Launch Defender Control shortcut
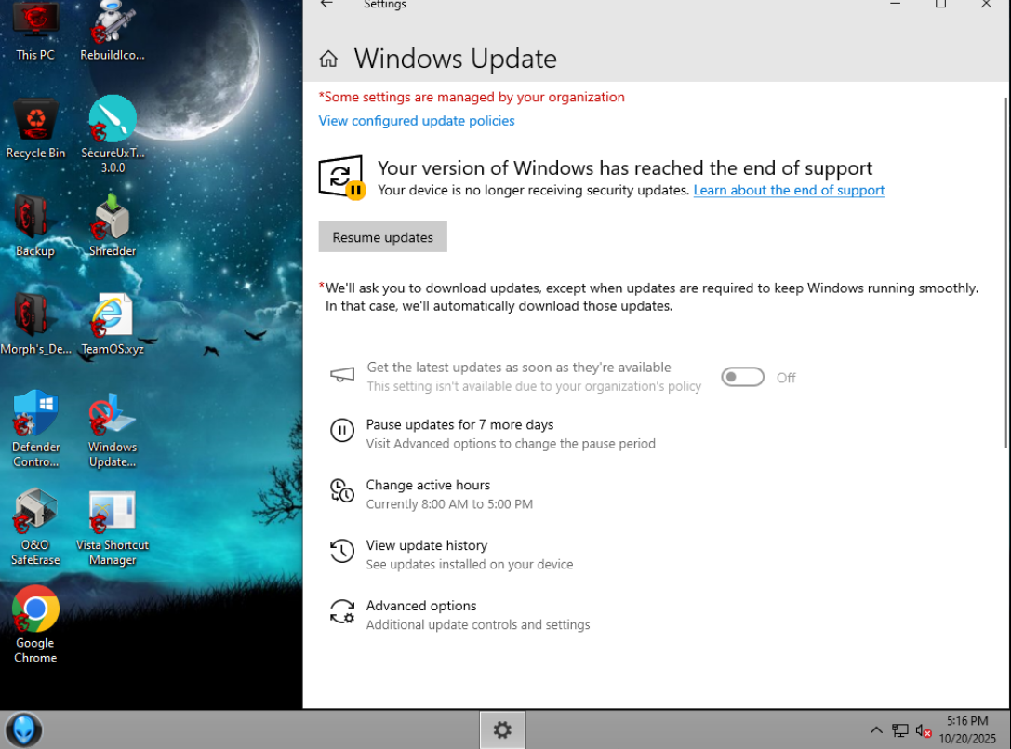The width and height of the screenshot is (1011, 749). (35, 429)
